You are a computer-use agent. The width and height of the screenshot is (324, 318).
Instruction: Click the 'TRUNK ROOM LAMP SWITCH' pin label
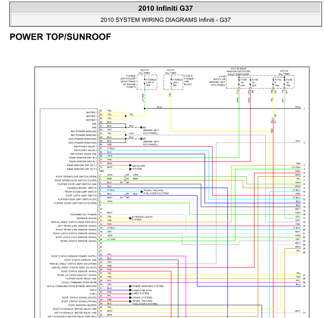(x=81, y=192)
